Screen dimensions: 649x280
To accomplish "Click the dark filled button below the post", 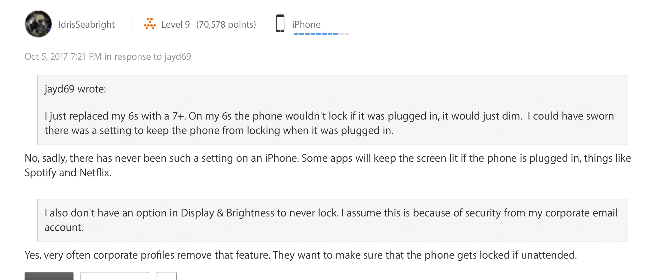I will pos(49,276).
